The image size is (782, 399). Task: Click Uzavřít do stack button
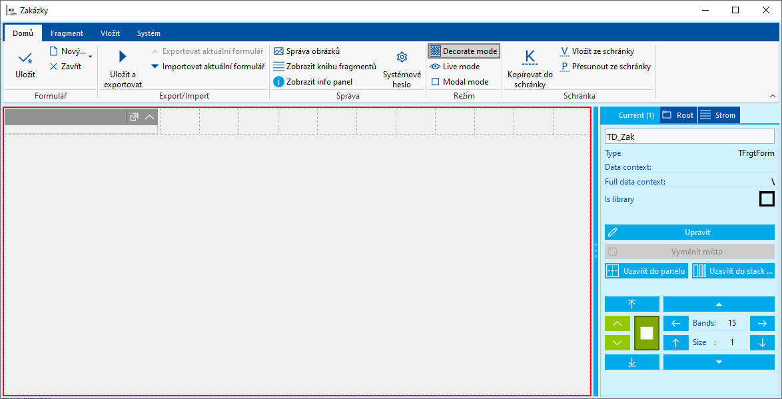coord(733,271)
